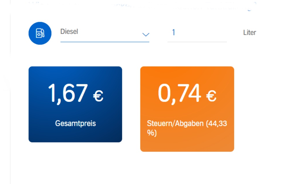This screenshot has height=184, width=286.
Task: Click the blue fuel pump icon
Action: coord(40,33)
